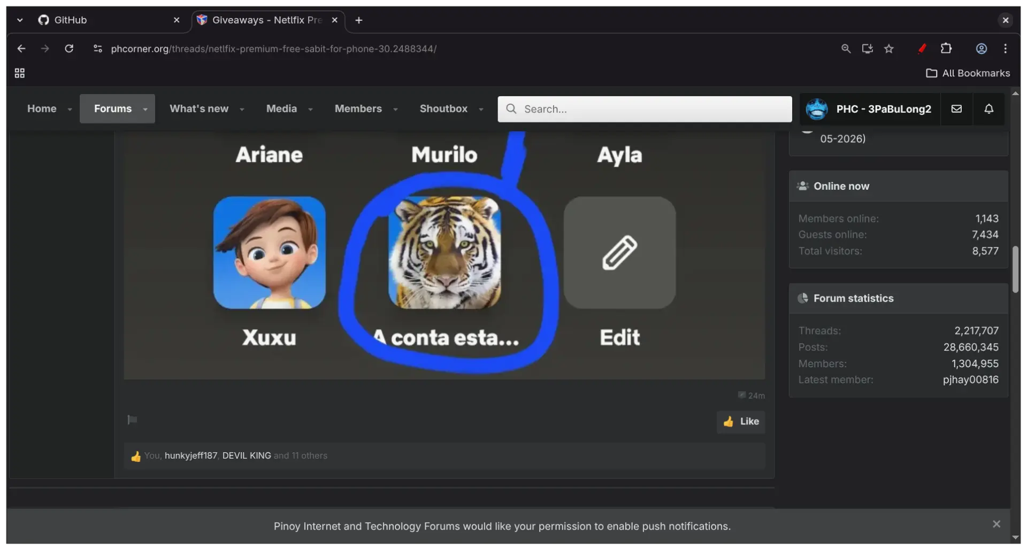
Task: Open the forum inbox envelope icon
Action: [x=956, y=109]
